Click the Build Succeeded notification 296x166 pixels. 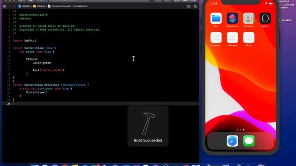pos(148,126)
